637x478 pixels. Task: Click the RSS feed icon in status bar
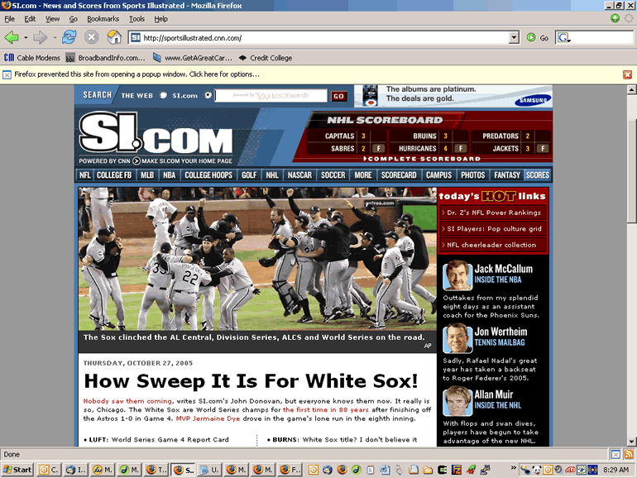(628, 455)
